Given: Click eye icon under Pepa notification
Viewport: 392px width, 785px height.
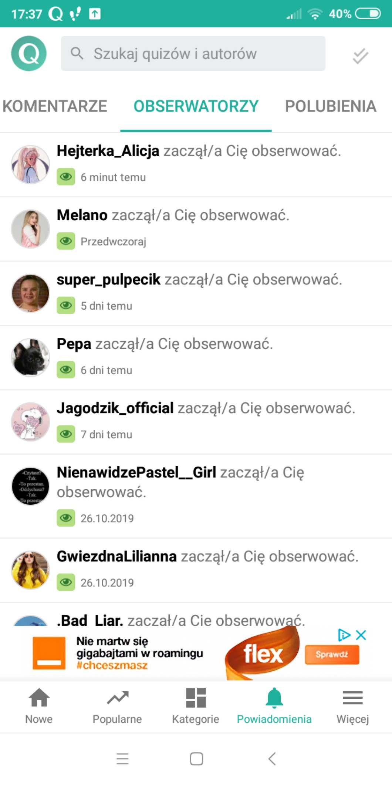Looking at the screenshot, I should coord(66,370).
